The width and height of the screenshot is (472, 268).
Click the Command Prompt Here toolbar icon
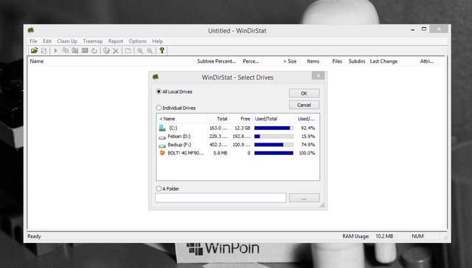coord(85,50)
